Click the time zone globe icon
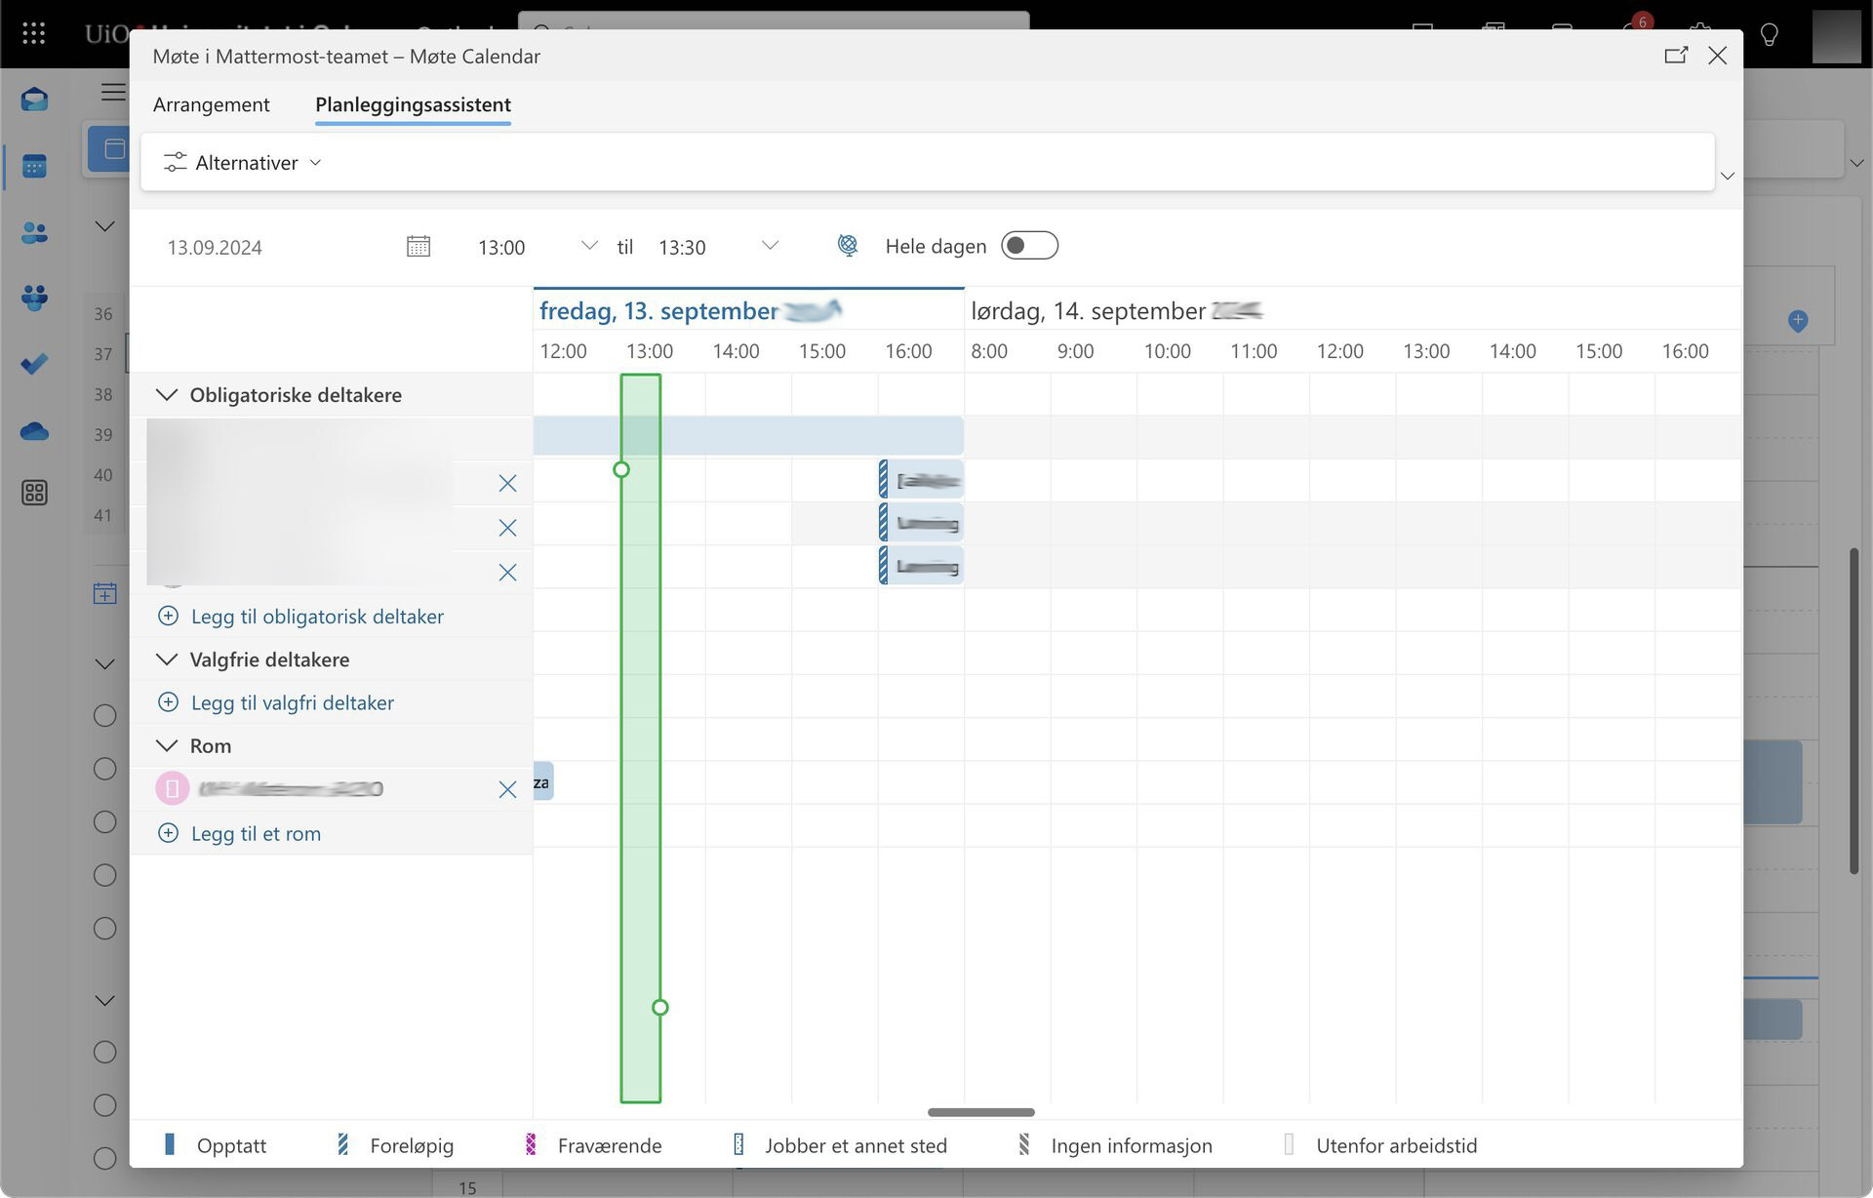The width and height of the screenshot is (1873, 1198). click(848, 246)
